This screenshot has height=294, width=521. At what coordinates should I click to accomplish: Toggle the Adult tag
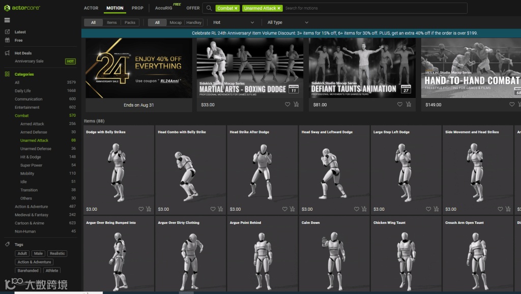point(22,253)
